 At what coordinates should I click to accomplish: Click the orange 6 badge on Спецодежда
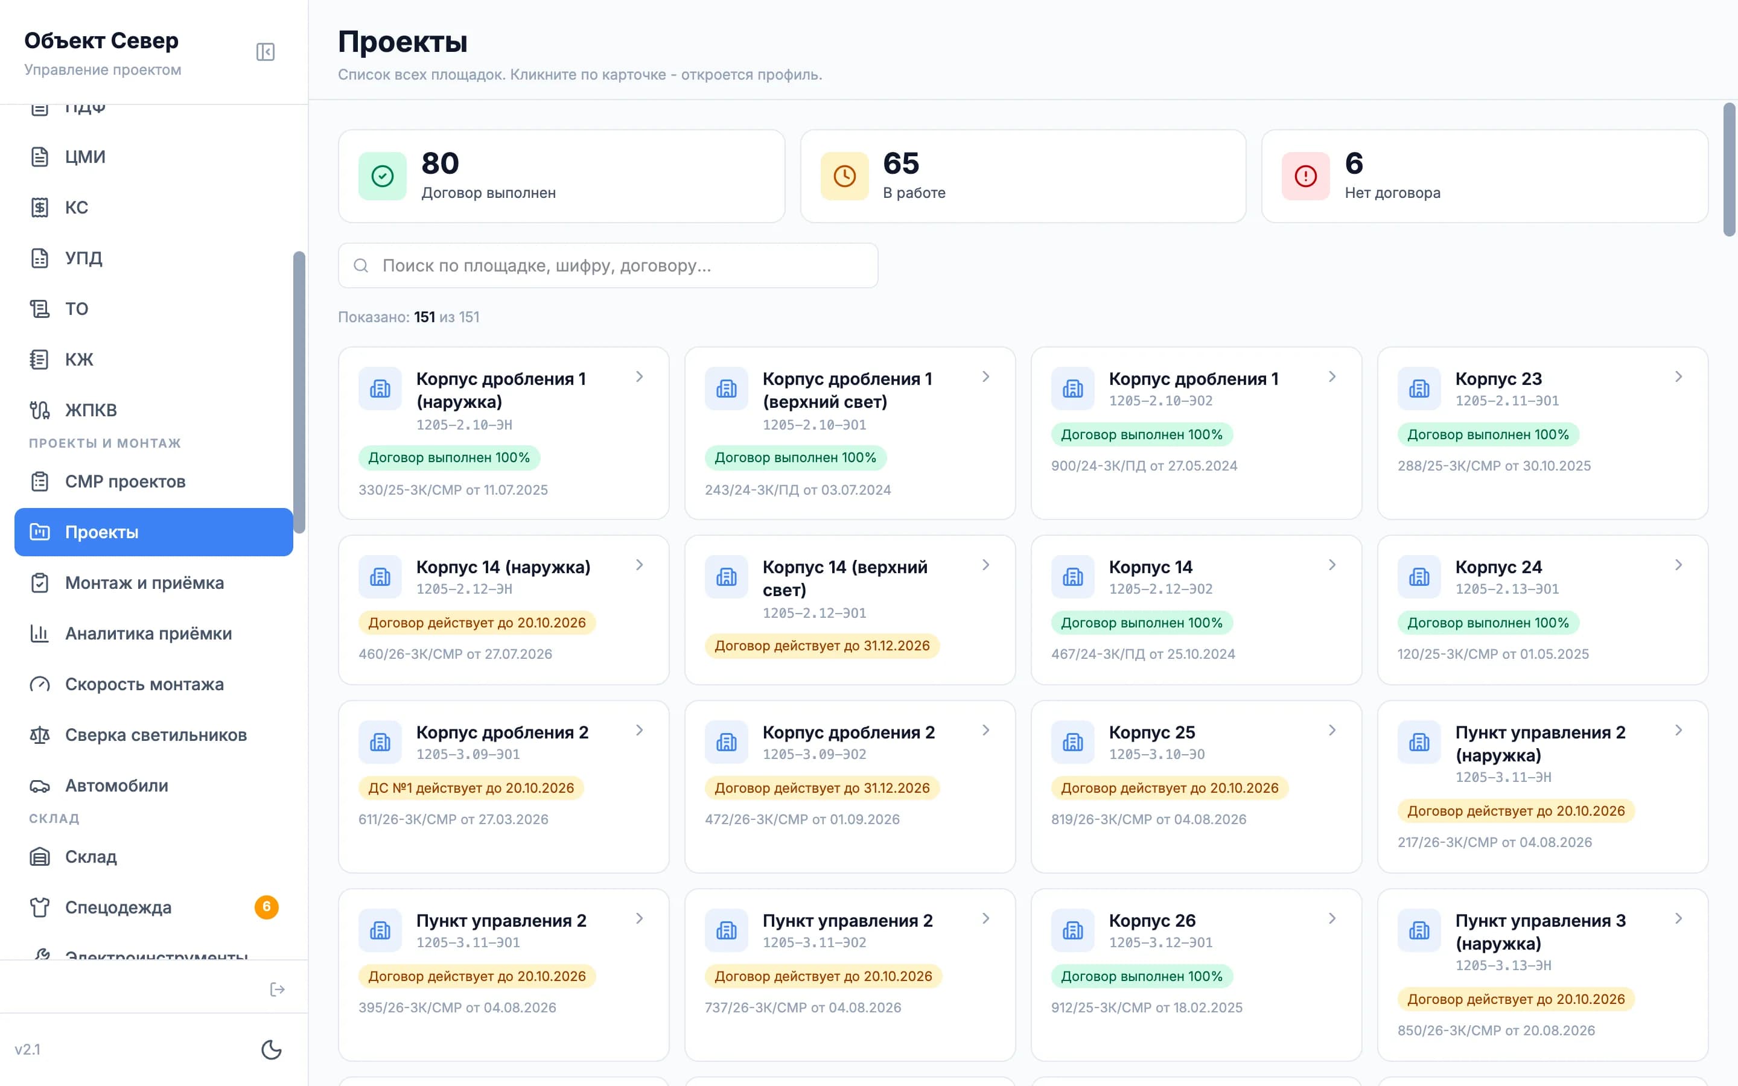click(x=267, y=907)
